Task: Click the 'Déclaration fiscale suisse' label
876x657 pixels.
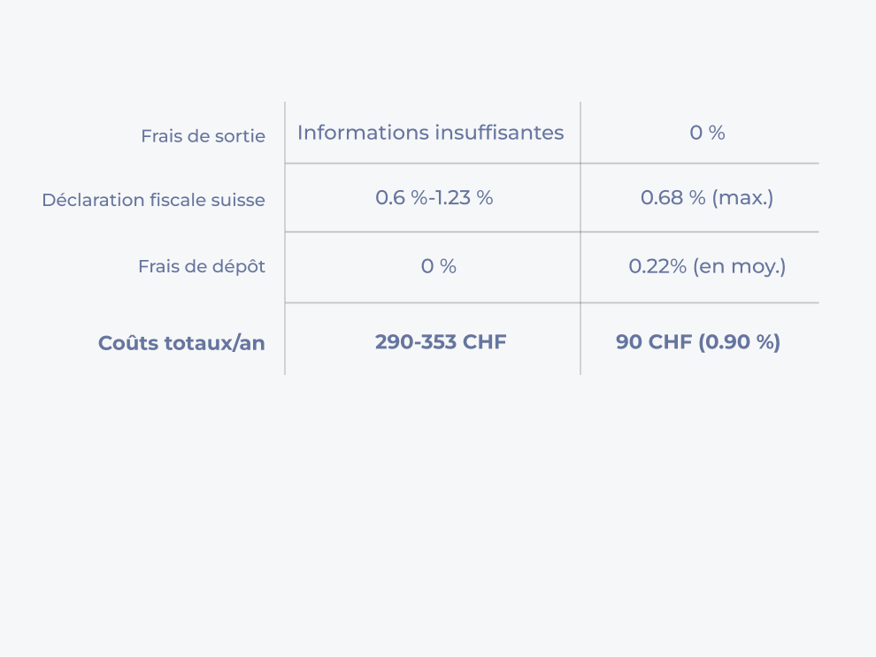Action: pos(153,200)
